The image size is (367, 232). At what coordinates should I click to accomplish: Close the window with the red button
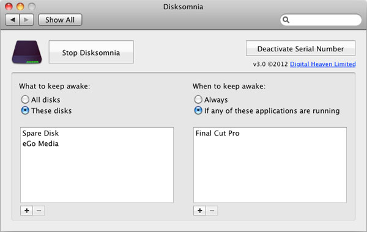tap(9, 7)
